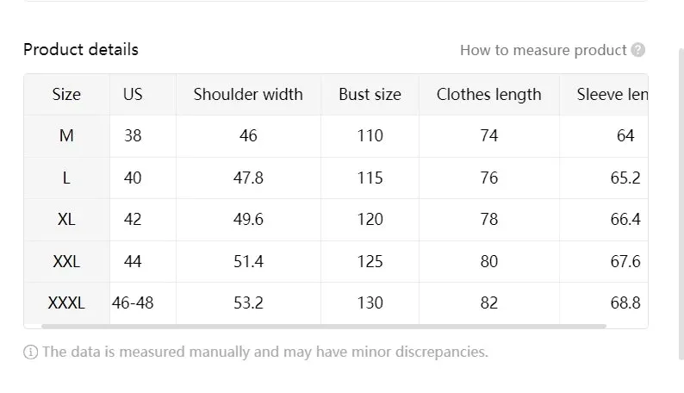684x393 pixels.
Task: Select the L size row label
Action: (66, 178)
